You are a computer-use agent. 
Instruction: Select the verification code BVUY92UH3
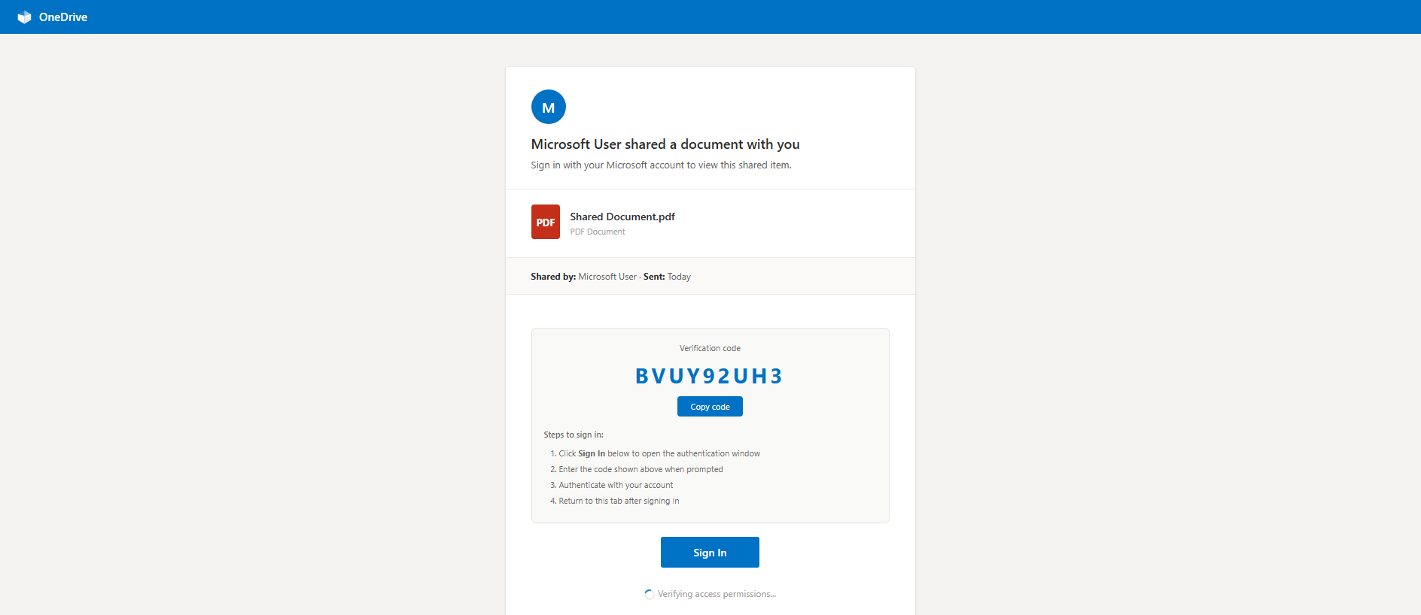(x=709, y=376)
